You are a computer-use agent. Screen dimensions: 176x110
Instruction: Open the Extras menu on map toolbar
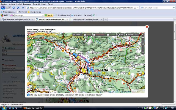point(77,35)
